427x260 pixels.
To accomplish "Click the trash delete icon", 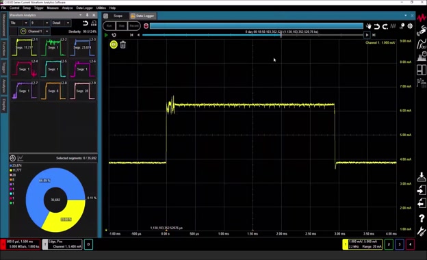I will (122, 44).
